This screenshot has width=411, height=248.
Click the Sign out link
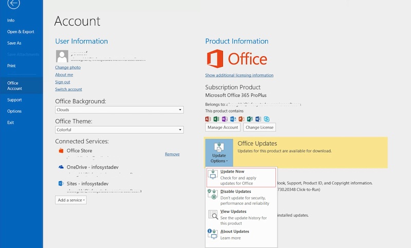[x=63, y=82]
